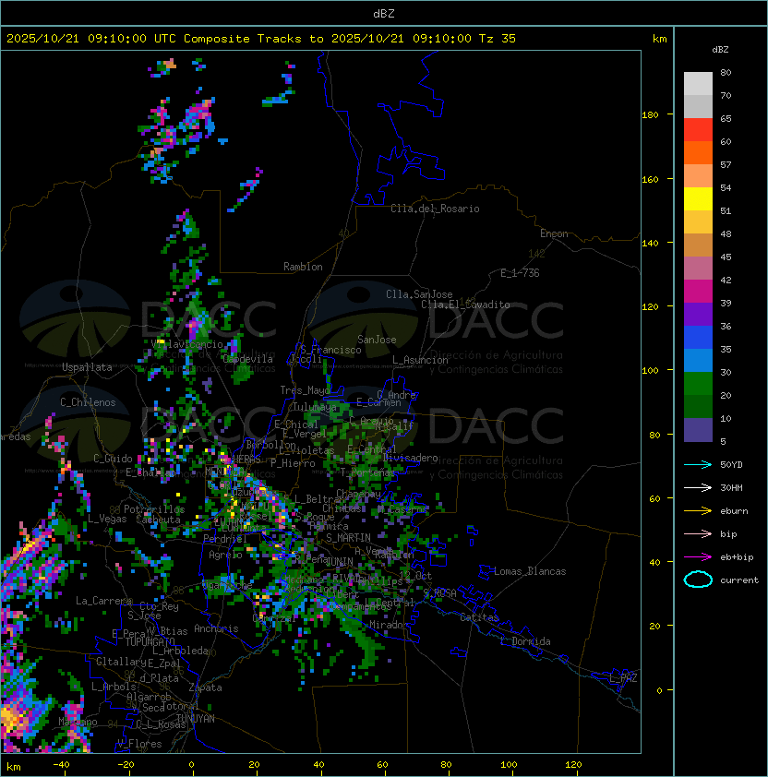Click the Clla.del_Rosario map label
The width and height of the screenshot is (768, 777).
coord(435,209)
